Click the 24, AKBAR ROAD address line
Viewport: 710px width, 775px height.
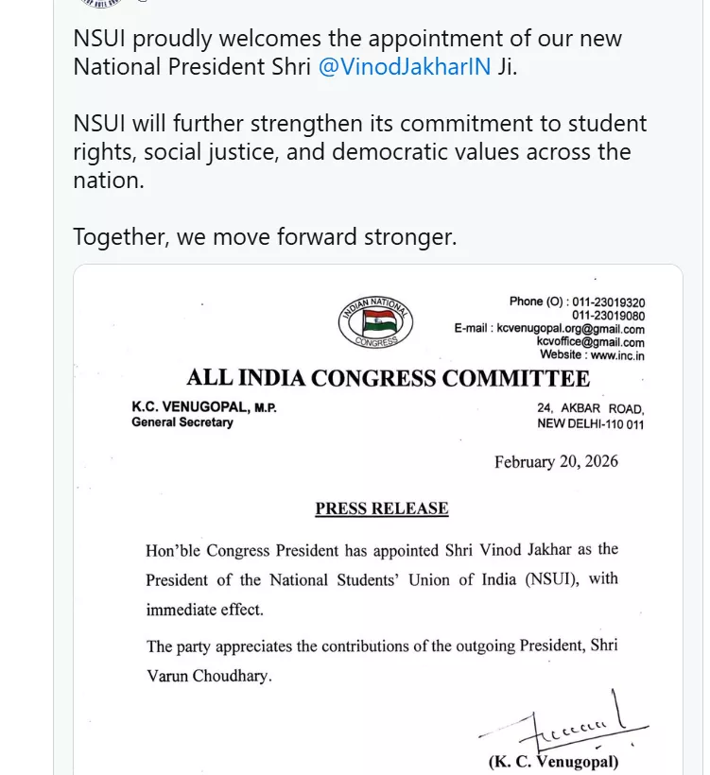click(590, 409)
